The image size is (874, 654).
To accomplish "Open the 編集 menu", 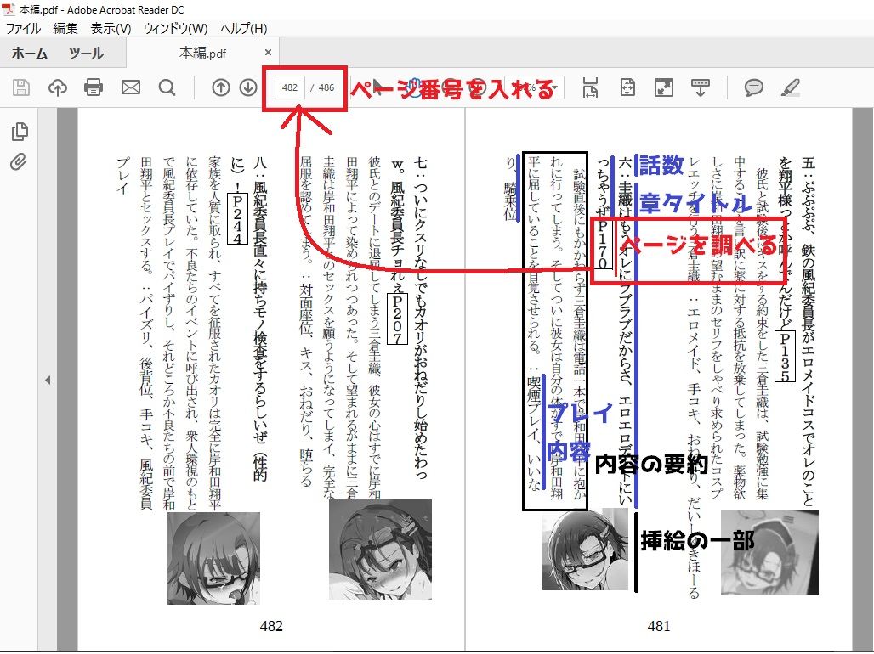I will [x=65, y=28].
